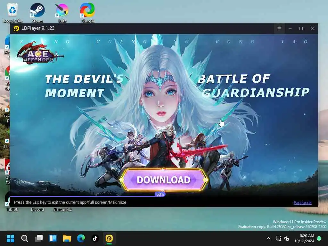Image resolution: width=328 pixels, height=246 pixels.
Task: Open the Widgets taskbar icon
Action: pyautogui.click(x=53, y=238)
